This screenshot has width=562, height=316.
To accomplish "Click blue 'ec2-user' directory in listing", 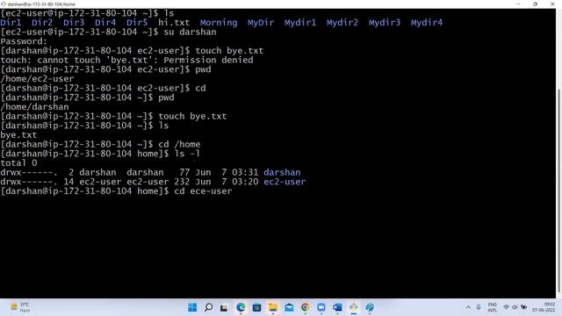I will [285, 182].
